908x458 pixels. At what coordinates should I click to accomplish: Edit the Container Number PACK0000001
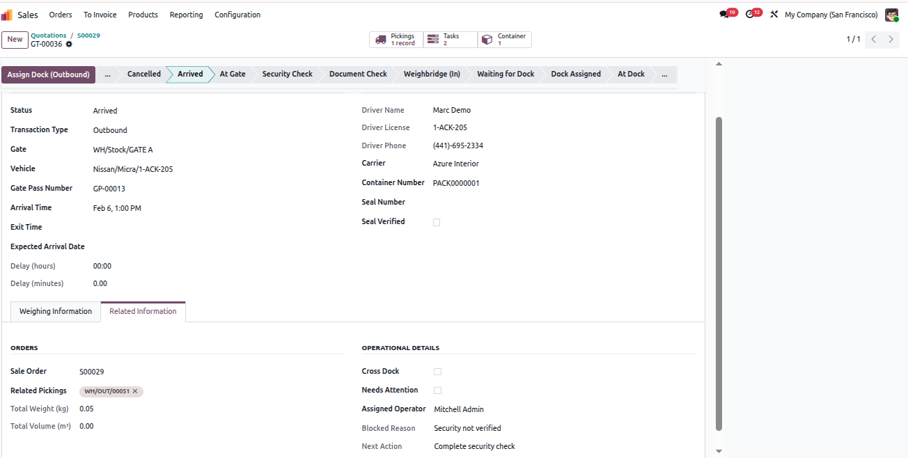tap(564, 183)
